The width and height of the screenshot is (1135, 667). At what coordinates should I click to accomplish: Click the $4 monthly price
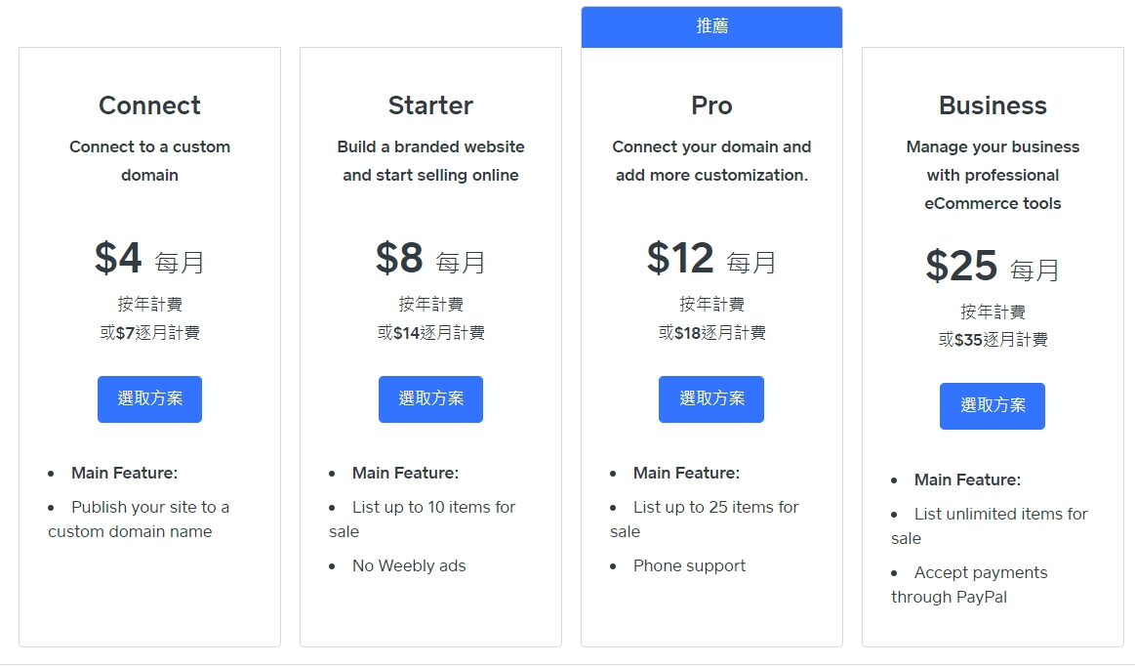pyautogui.click(x=119, y=259)
